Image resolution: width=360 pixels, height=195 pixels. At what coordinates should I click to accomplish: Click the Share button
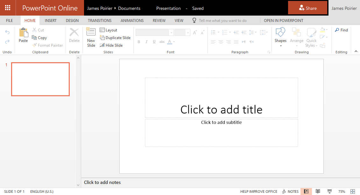(x=308, y=8)
